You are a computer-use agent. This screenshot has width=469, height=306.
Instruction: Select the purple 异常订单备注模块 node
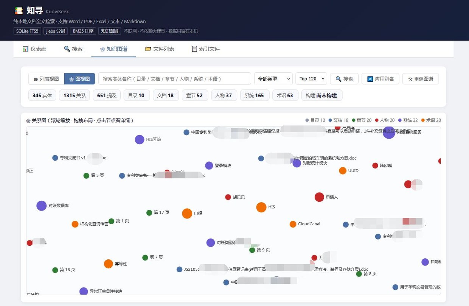click(x=84, y=292)
